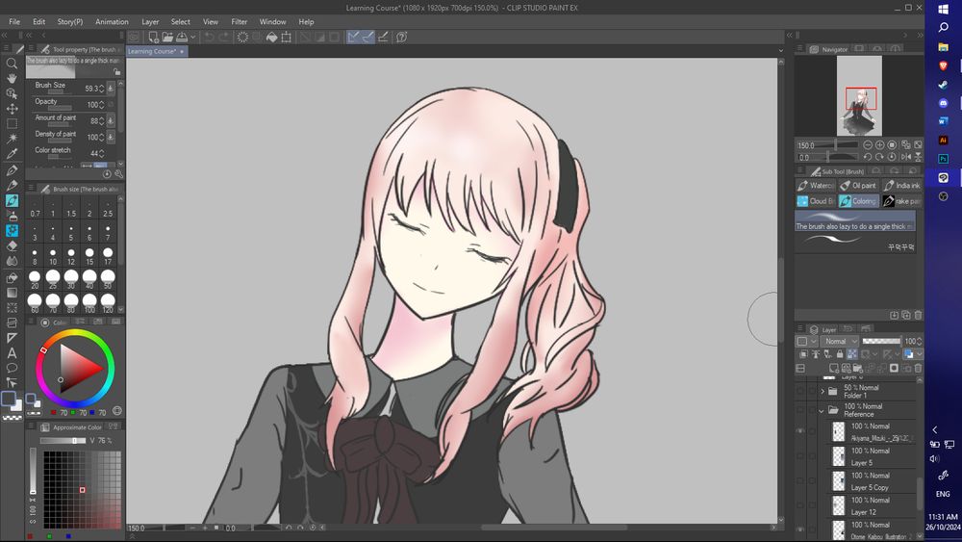Delete layer trash icon in Layer panel

[x=918, y=369]
